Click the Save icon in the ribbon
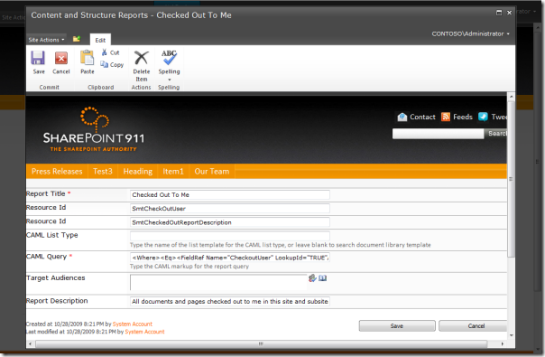Viewport: 545px width, 357px height. [x=38, y=58]
